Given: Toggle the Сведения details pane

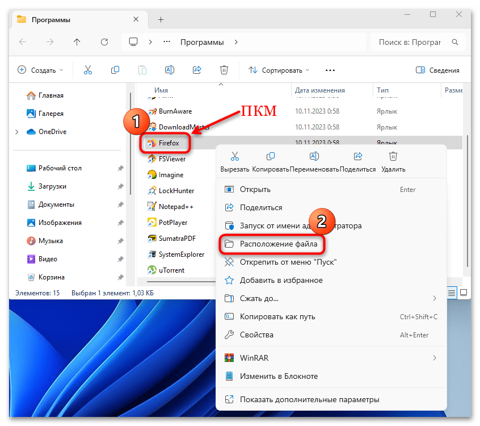Looking at the screenshot, I should (x=437, y=70).
